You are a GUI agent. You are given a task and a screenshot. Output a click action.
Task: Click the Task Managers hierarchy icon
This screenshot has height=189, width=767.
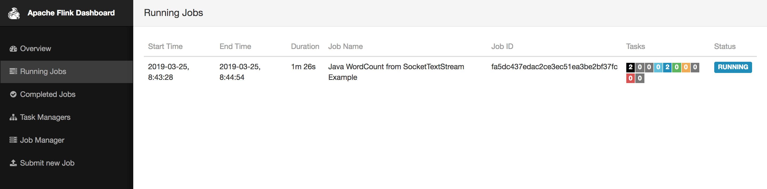click(x=13, y=117)
